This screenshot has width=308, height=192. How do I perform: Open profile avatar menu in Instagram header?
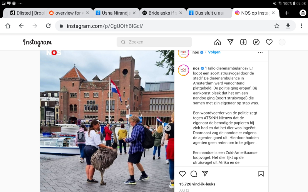pos(282,42)
